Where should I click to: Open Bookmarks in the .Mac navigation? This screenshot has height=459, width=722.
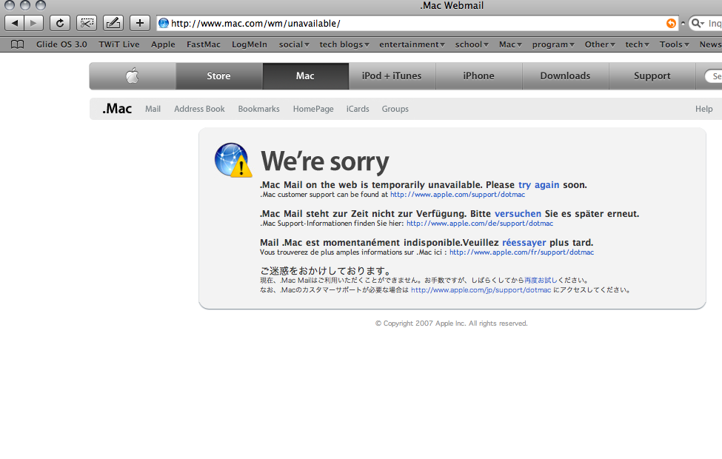[x=258, y=109]
